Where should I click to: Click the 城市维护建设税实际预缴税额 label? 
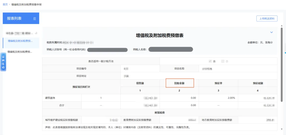point(62,120)
